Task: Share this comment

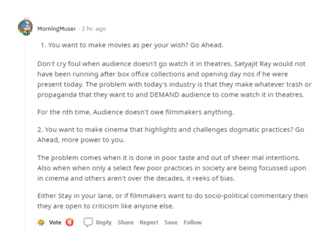Action: (x=125, y=222)
